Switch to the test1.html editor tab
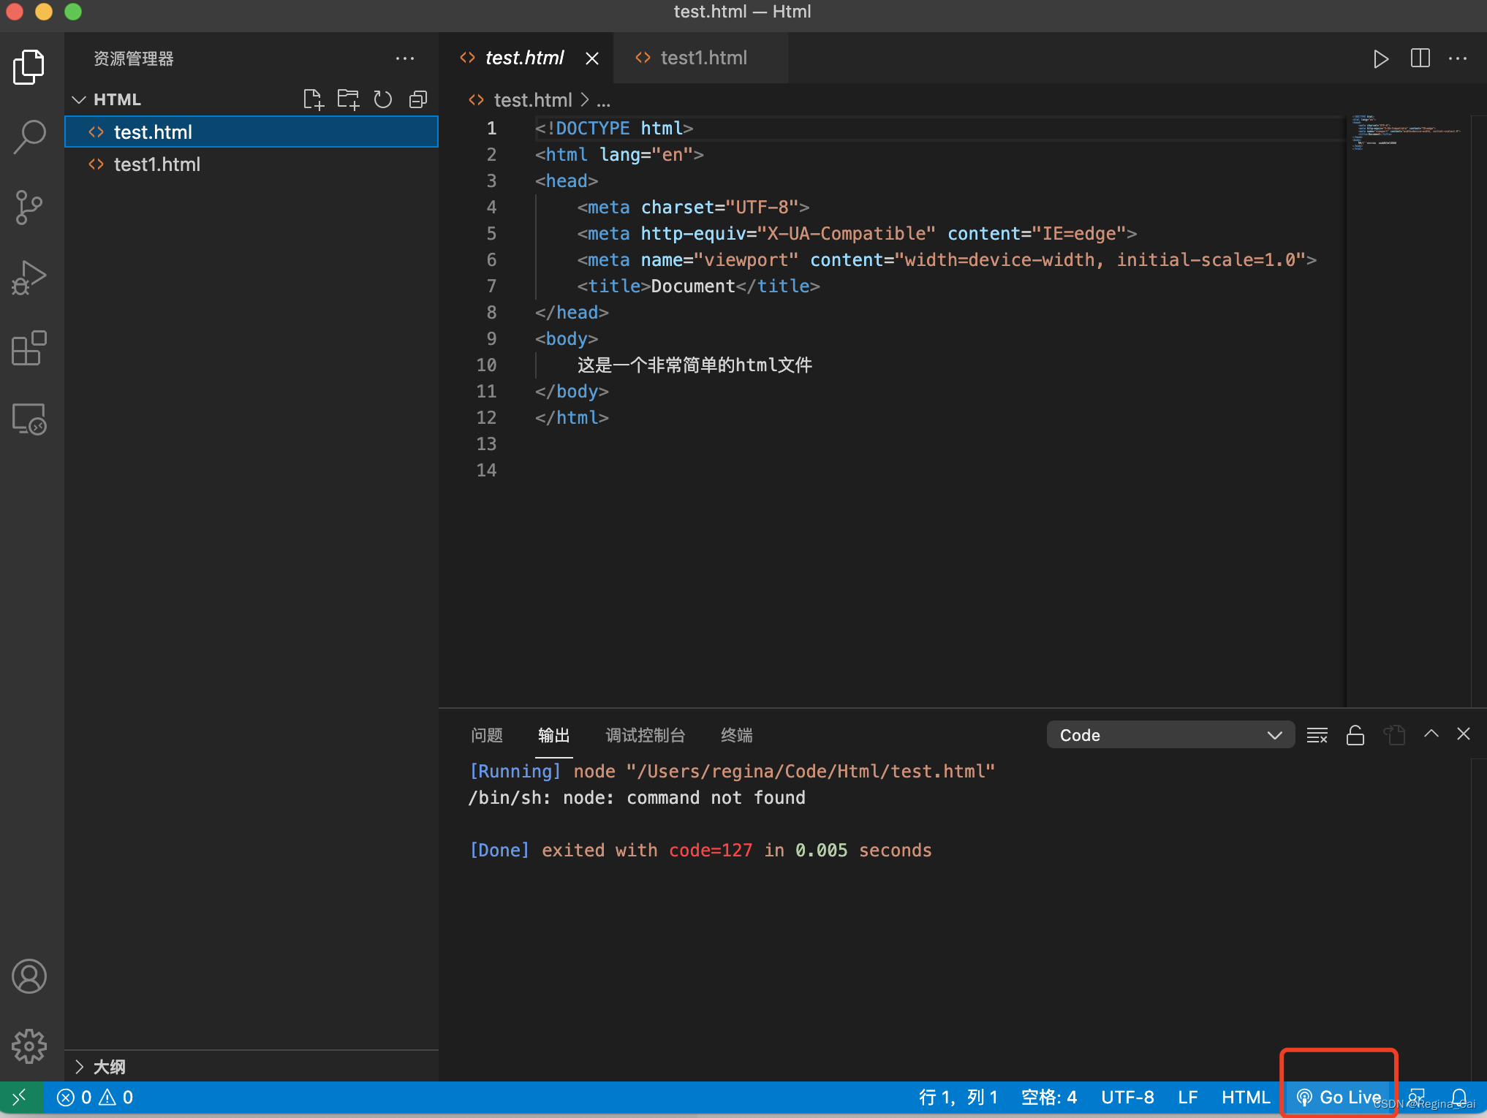Screen dimensions: 1487x1118 [x=700, y=58]
